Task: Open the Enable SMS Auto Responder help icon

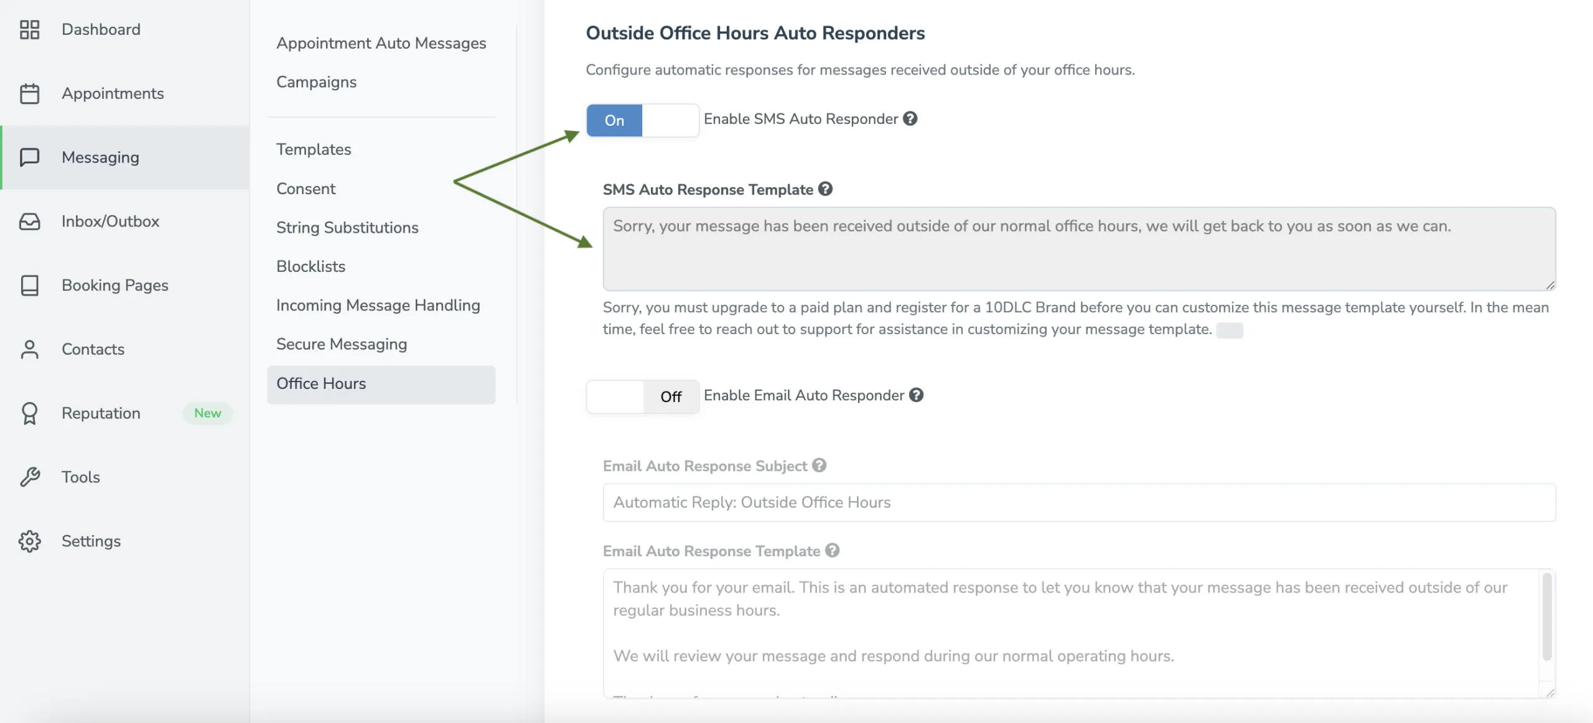Action: 910,118
